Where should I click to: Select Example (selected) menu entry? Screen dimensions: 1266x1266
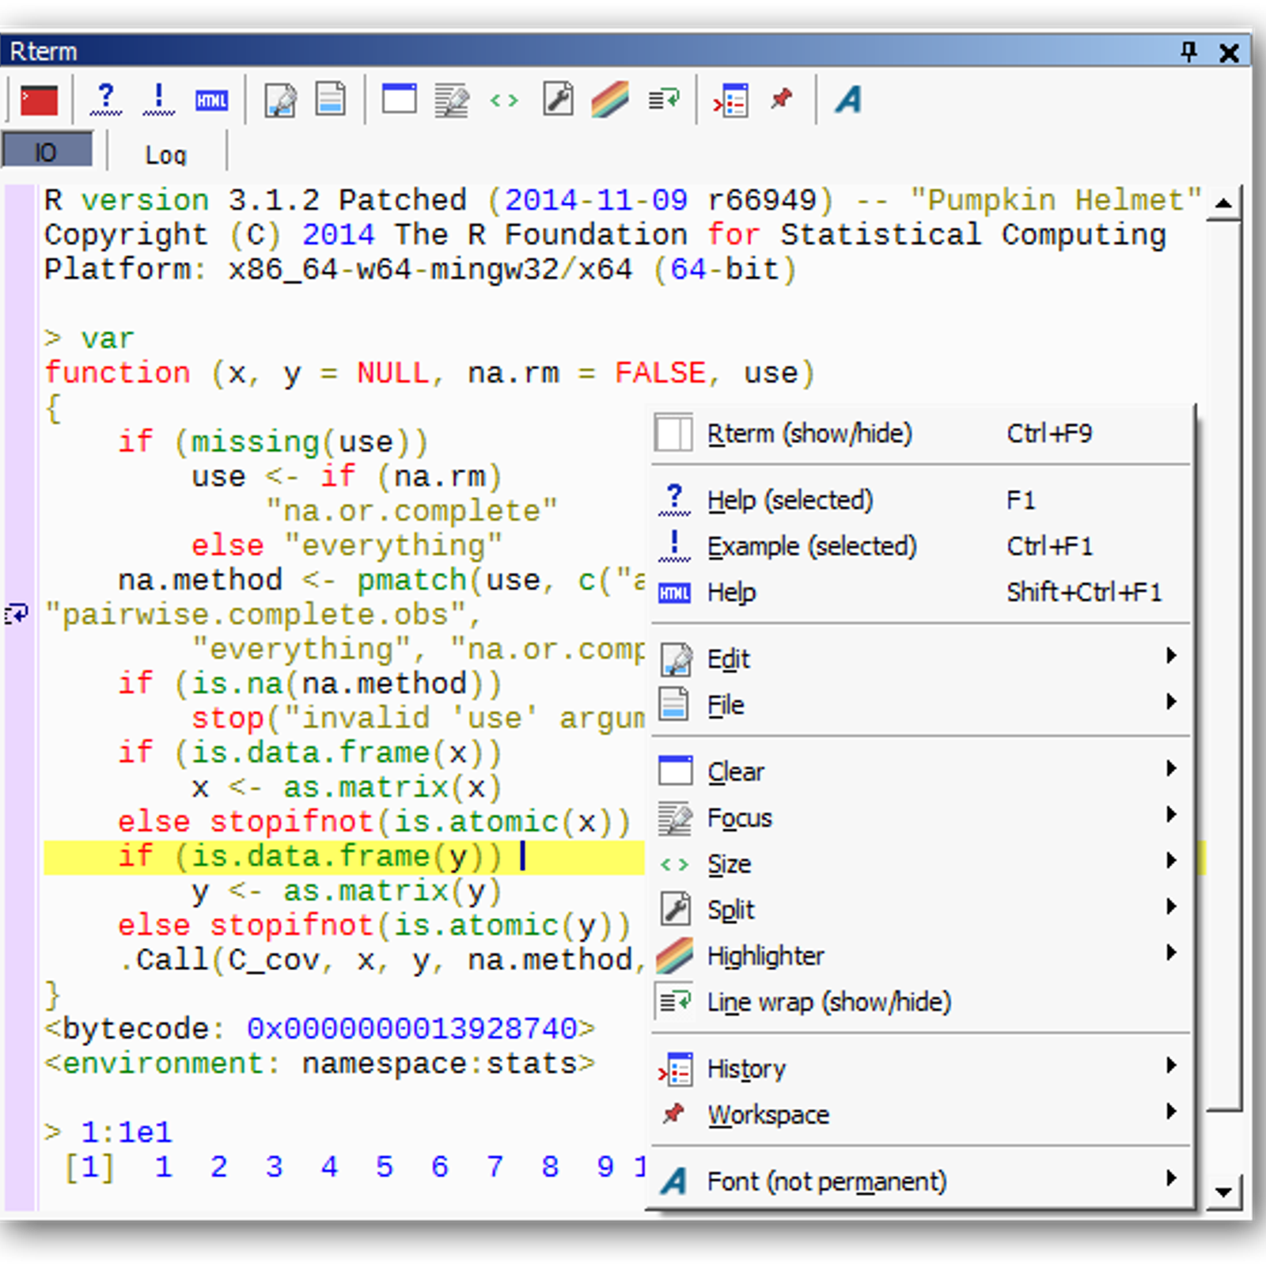click(921, 546)
